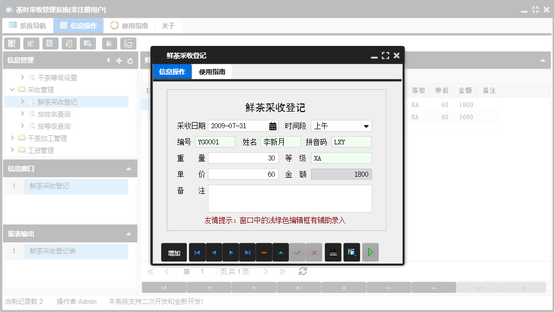Open print preview in the registration dialog
The height and width of the screenshot is (312, 555).
coord(351,252)
